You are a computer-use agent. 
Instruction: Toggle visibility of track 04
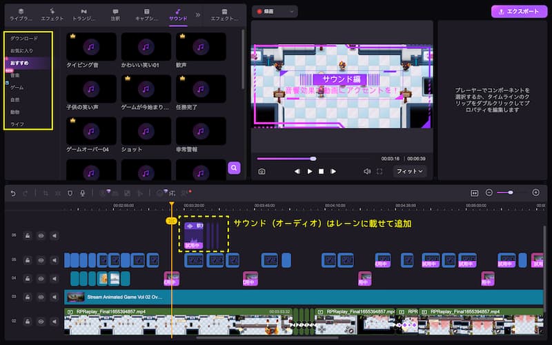41,279
